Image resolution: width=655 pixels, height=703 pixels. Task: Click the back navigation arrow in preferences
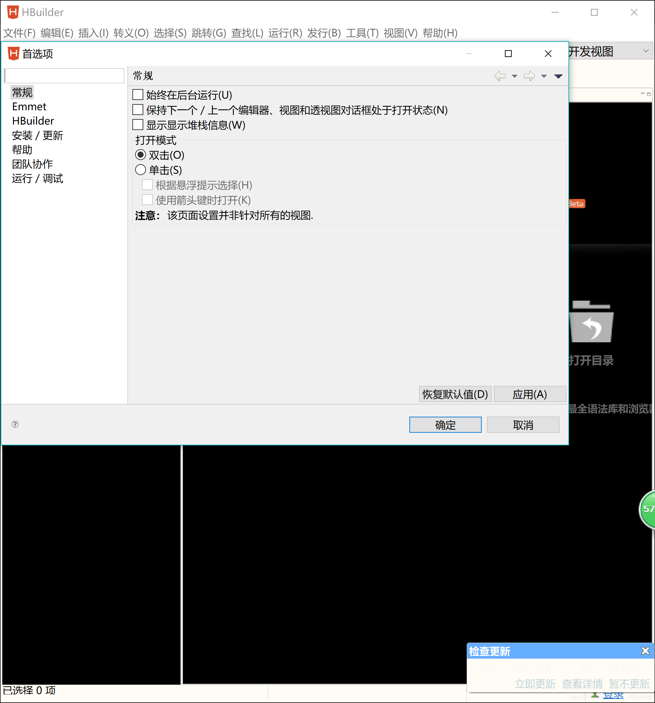click(x=500, y=76)
